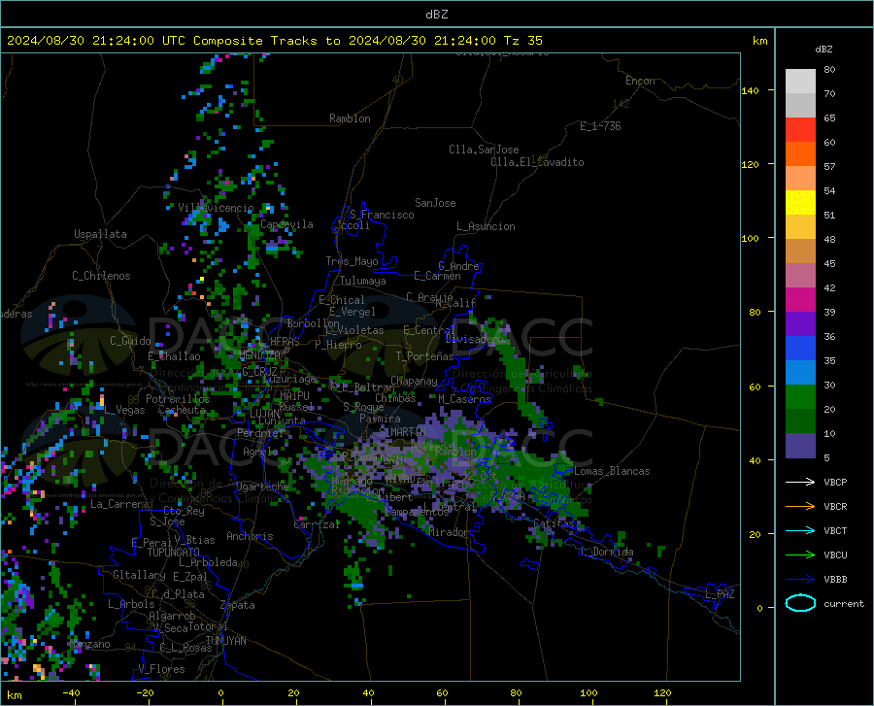The image size is (874, 706).
Task: Click the 'L_Asuncion' map label
Action: pyautogui.click(x=486, y=226)
